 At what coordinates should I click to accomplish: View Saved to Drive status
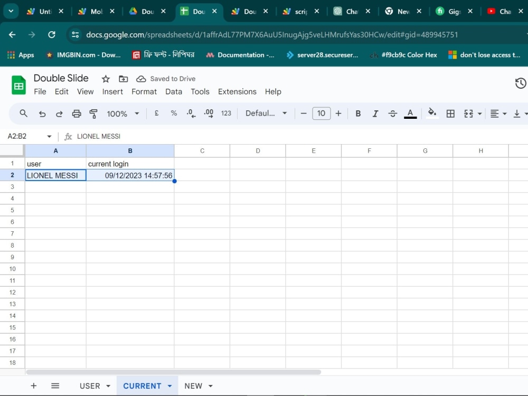166,79
